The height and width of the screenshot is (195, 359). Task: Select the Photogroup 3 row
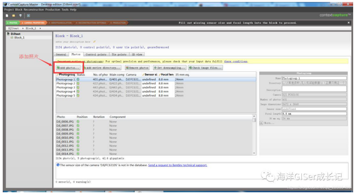tap(156, 88)
